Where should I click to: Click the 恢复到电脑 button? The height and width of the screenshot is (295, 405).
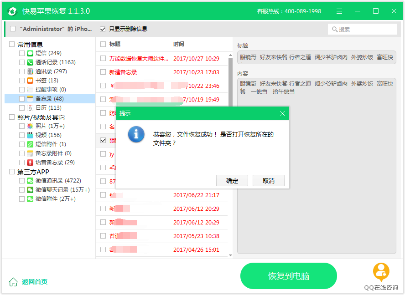tap(289, 276)
